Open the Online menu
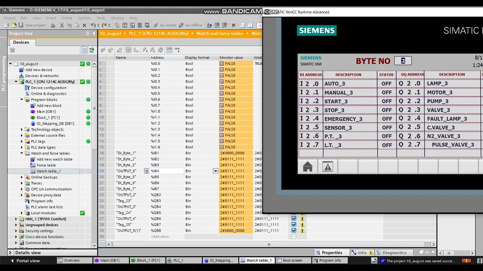This screenshot has height=271, width=483. click(67, 18)
